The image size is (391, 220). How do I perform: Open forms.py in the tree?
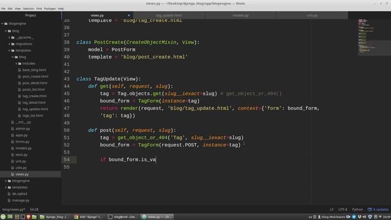(22, 141)
